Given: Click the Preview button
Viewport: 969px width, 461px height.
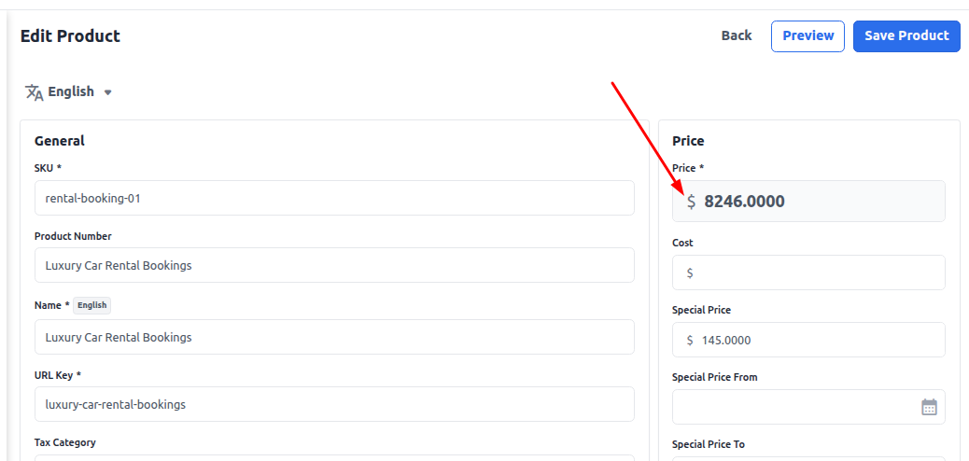Looking at the screenshot, I should (x=807, y=36).
